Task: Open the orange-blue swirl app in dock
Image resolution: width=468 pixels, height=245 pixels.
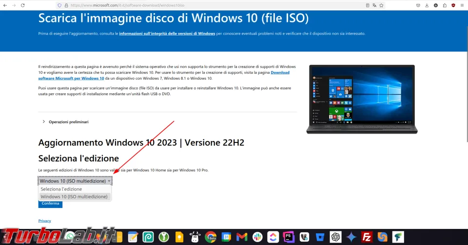Action: (382, 237)
